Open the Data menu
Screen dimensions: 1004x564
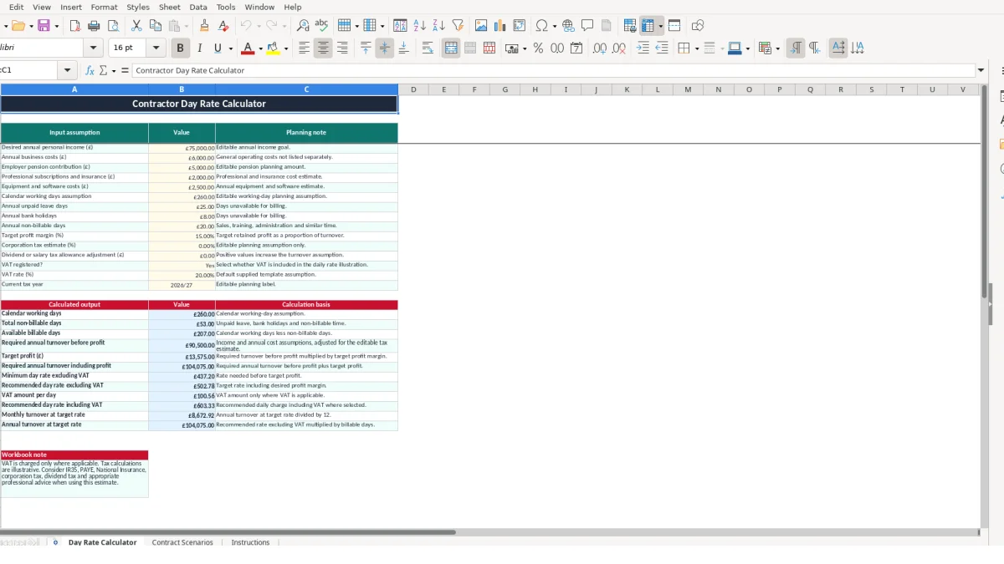click(x=198, y=7)
